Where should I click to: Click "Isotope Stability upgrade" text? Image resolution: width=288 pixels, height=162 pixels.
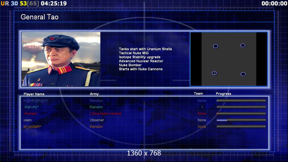(140, 57)
